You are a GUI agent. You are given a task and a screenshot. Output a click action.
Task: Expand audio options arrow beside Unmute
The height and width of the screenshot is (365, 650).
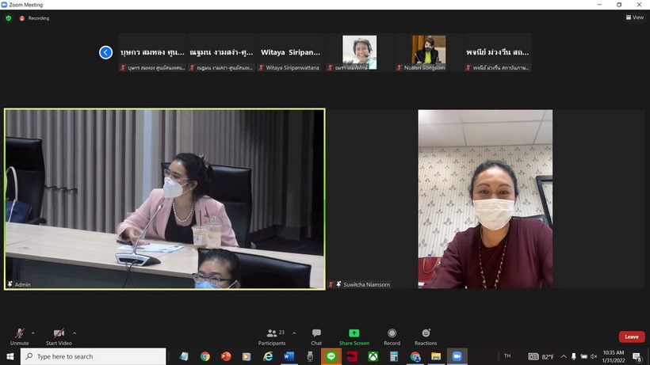(x=33, y=333)
